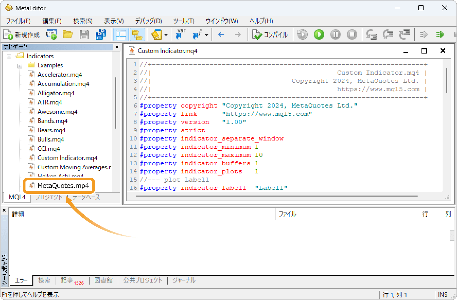The image size is (457, 300).
Task: Click the navigate forward arrow
Action: click(x=238, y=34)
